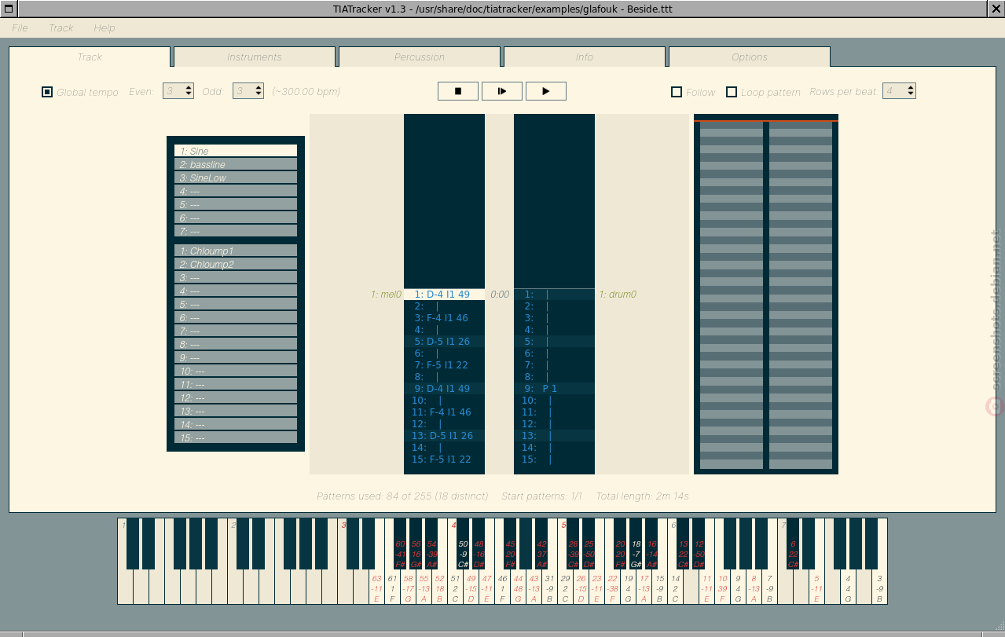Select empty percussion slot 10
This screenshot has height=637, width=1005.
coord(236,371)
